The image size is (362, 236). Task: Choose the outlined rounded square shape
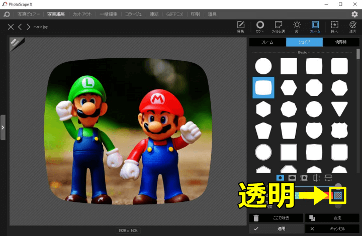(x=339, y=152)
